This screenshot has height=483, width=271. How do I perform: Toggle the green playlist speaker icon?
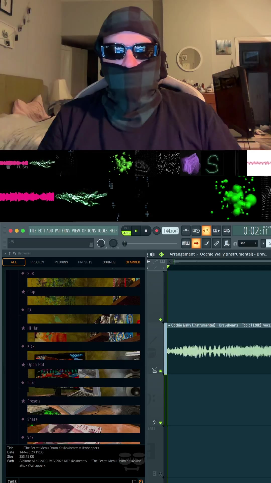pos(161,254)
